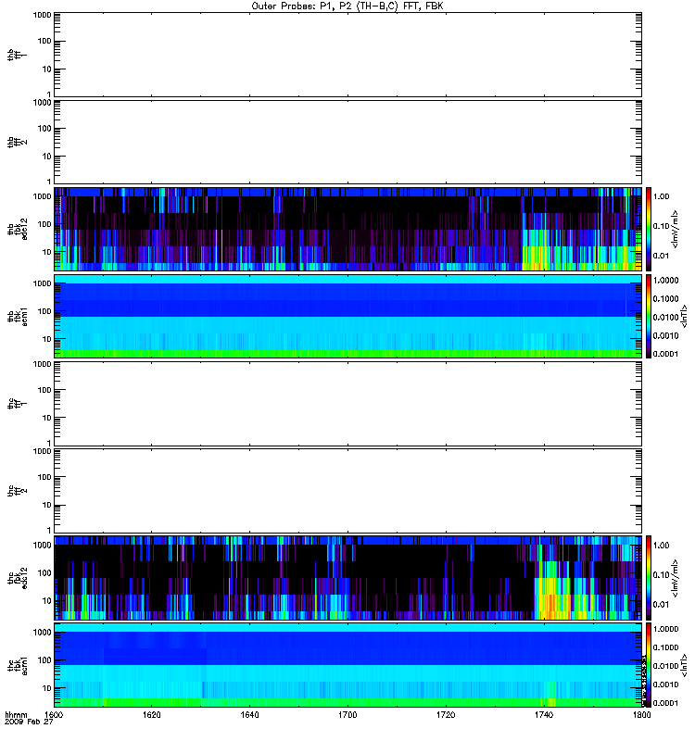Click the 0.01 tick on thb edc12 color bar

tap(661, 256)
